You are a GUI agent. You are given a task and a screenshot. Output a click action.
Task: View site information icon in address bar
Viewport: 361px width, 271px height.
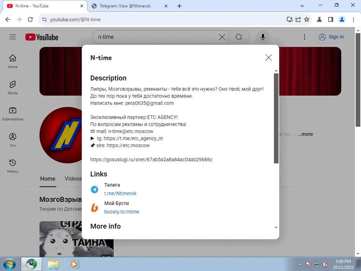click(x=44, y=19)
